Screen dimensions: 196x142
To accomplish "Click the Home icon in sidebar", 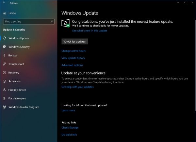I will (x=4, y=13).
